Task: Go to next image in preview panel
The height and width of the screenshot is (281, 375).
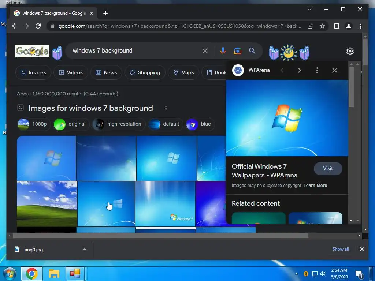Action: click(x=300, y=70)
